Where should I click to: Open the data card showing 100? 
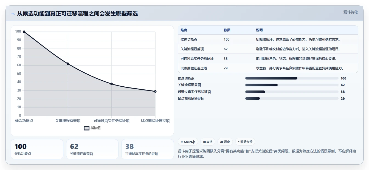[37, 149]
